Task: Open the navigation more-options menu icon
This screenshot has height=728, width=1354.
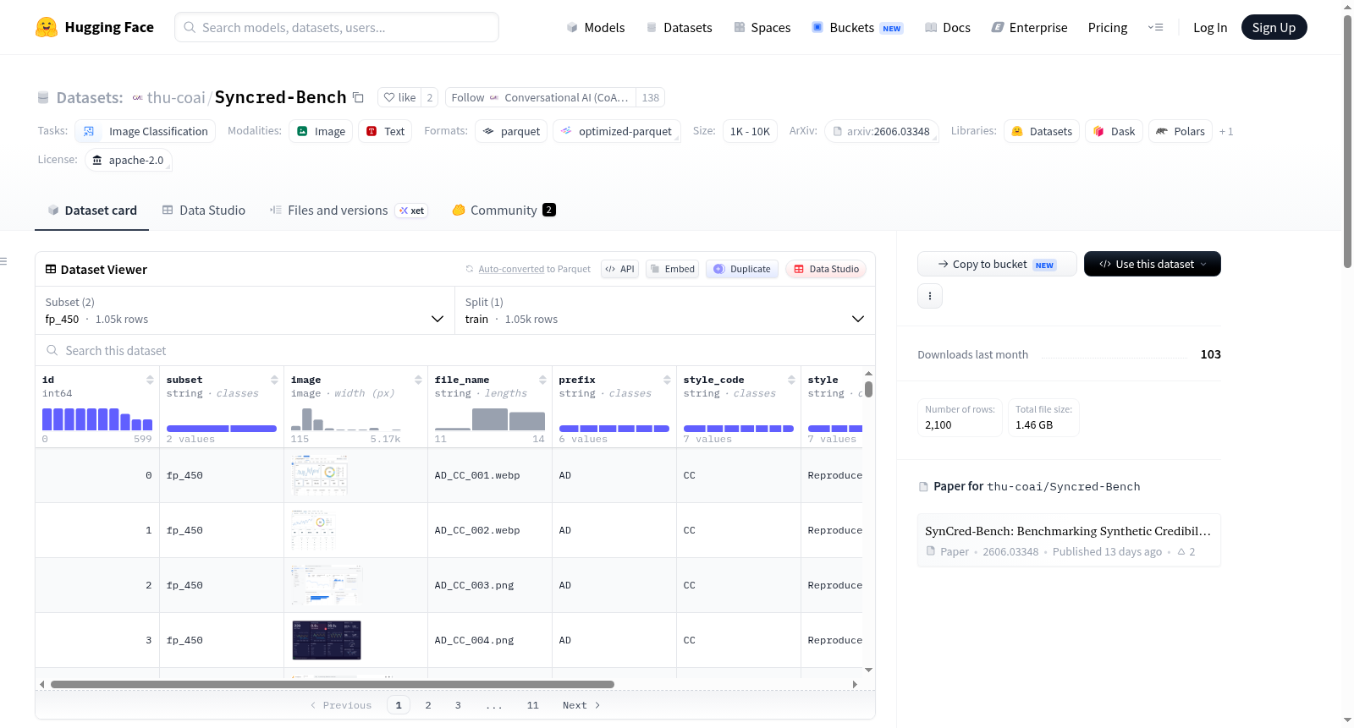Action: (1155, 27)
